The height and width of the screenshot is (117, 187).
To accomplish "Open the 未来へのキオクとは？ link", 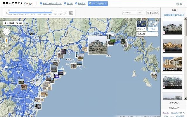I will (52, 4).
